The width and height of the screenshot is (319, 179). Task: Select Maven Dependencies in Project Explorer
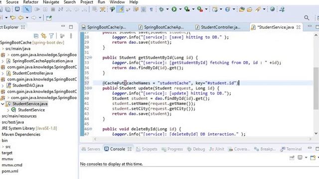[x=21, y=134]
